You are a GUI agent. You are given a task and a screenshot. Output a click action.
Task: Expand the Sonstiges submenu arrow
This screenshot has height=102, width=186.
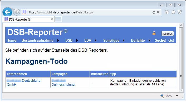pyautogui.click(x=124, y=41)
